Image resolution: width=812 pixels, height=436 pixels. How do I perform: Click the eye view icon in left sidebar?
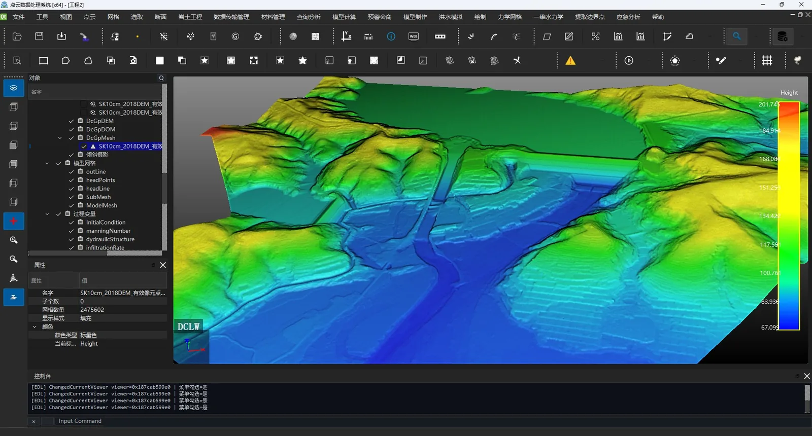point(14,88)
